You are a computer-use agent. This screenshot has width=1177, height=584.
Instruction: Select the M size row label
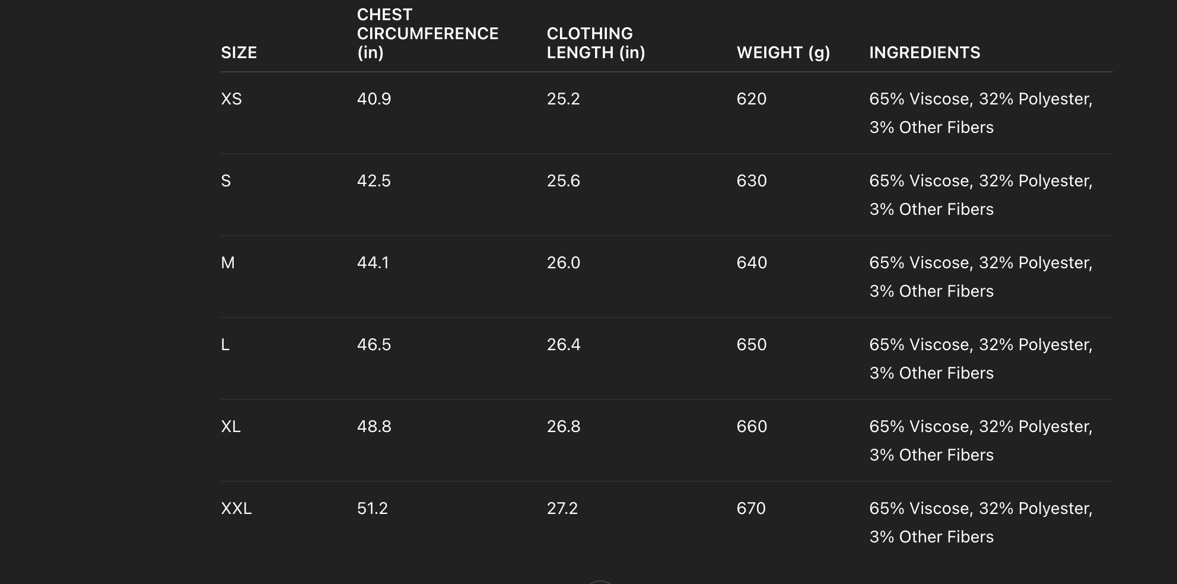[x=228, y=263]
